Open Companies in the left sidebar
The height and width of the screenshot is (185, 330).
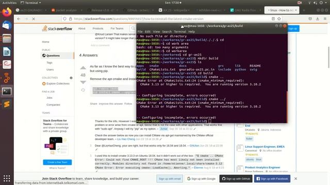[x=53, y=104]
